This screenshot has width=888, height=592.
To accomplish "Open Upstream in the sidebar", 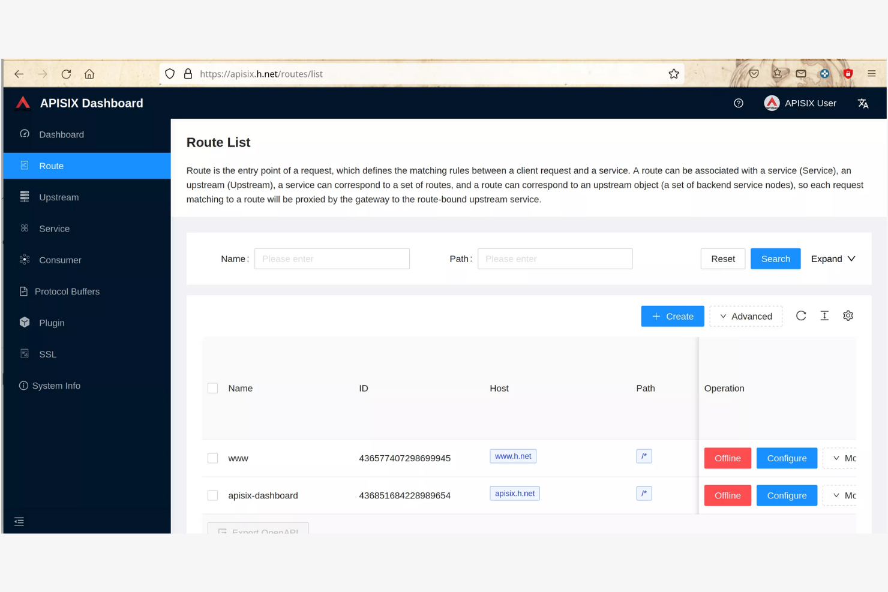I will coord(87,197).
